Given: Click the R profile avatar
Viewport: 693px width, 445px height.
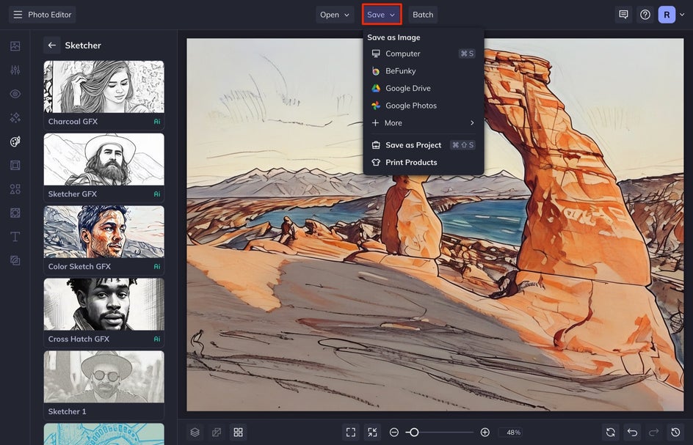Looking at the screenshot, I should [x=667, y=15].
